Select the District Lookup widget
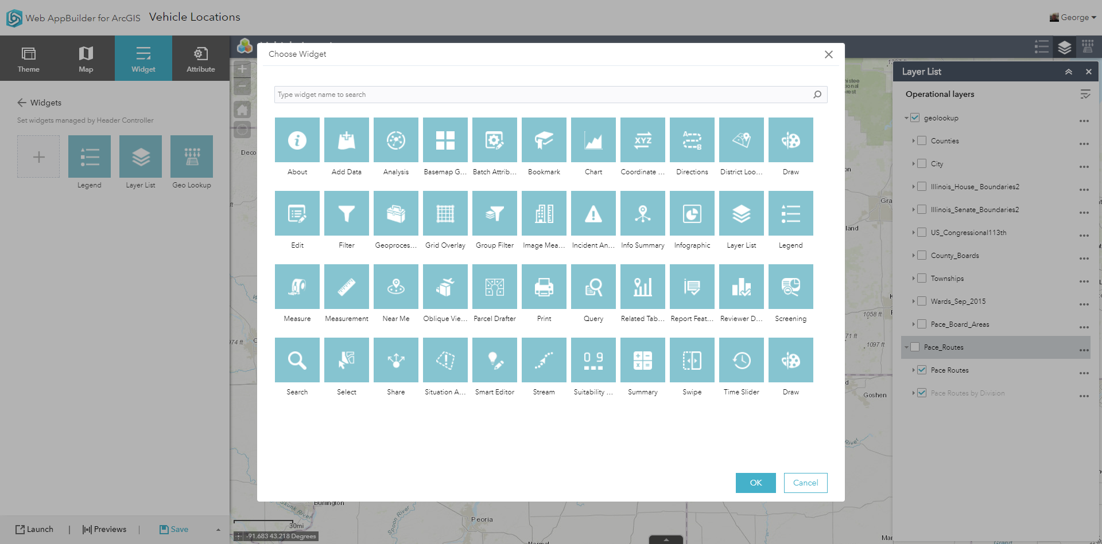1102x544 pixels. (742, 140)
